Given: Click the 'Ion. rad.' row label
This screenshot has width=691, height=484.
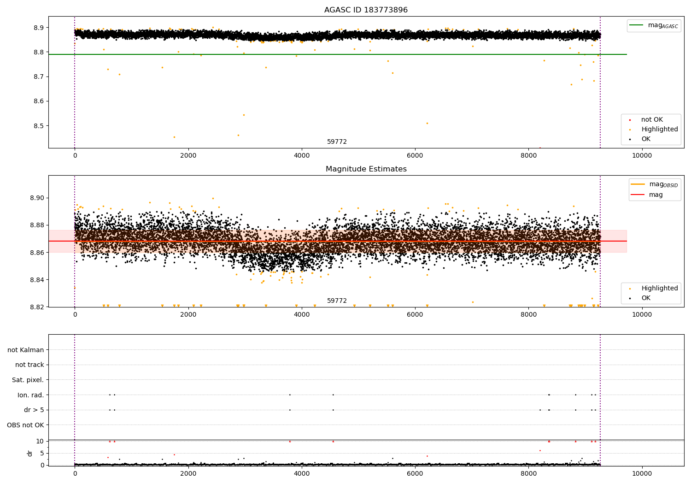Looking at the screenshot, I should 31,395.
